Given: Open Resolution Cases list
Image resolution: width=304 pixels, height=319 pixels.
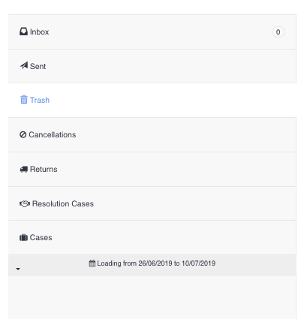Looking at the screenshot, I should (x=152, y=203).
